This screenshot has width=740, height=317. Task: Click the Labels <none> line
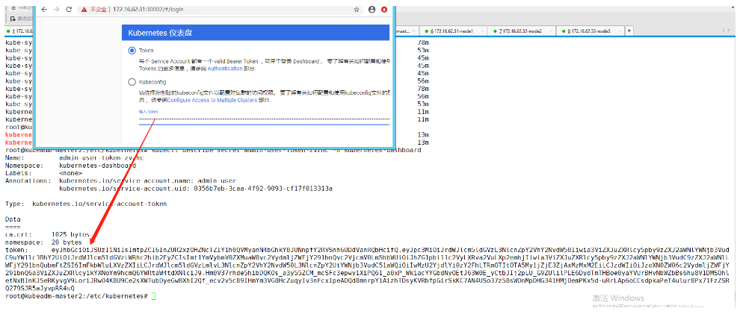coord(43,173)
